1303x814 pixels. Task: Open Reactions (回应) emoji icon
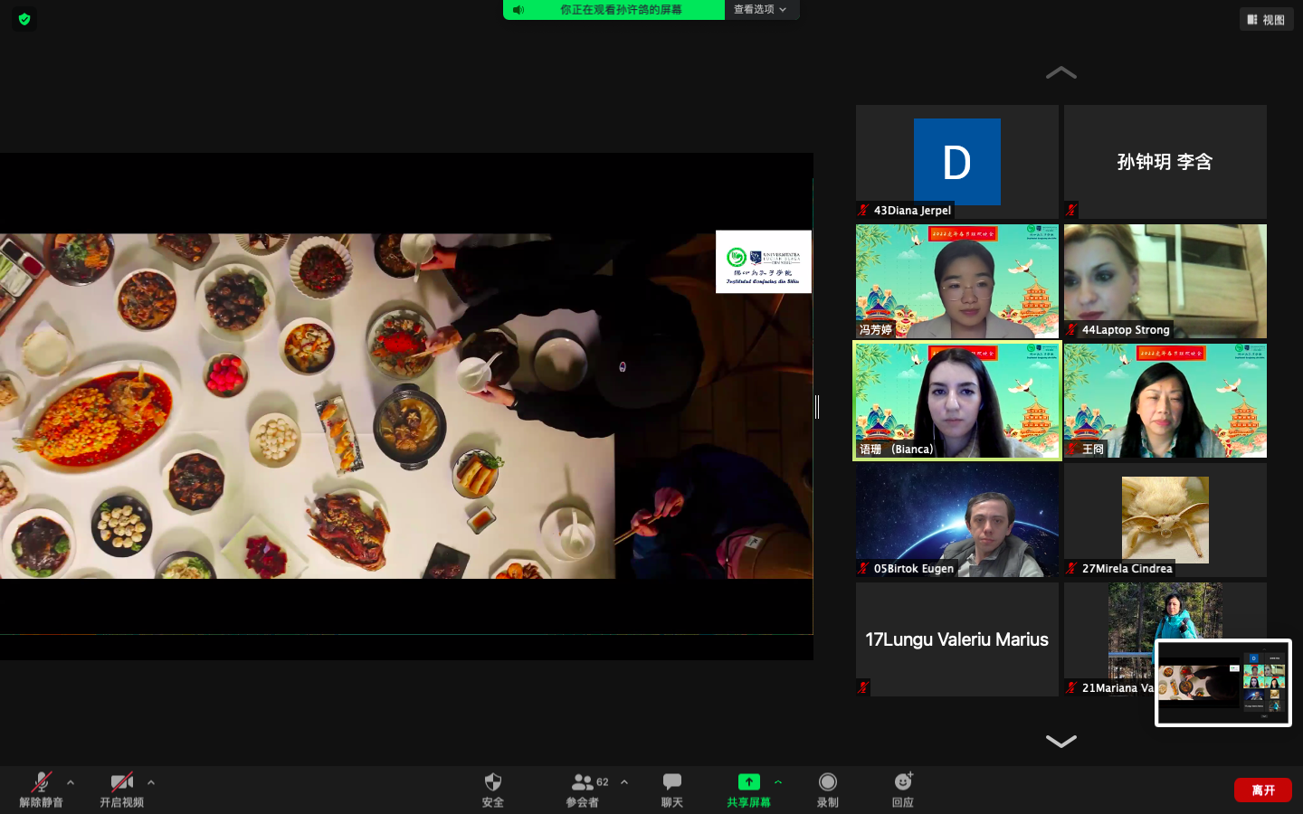902,782
